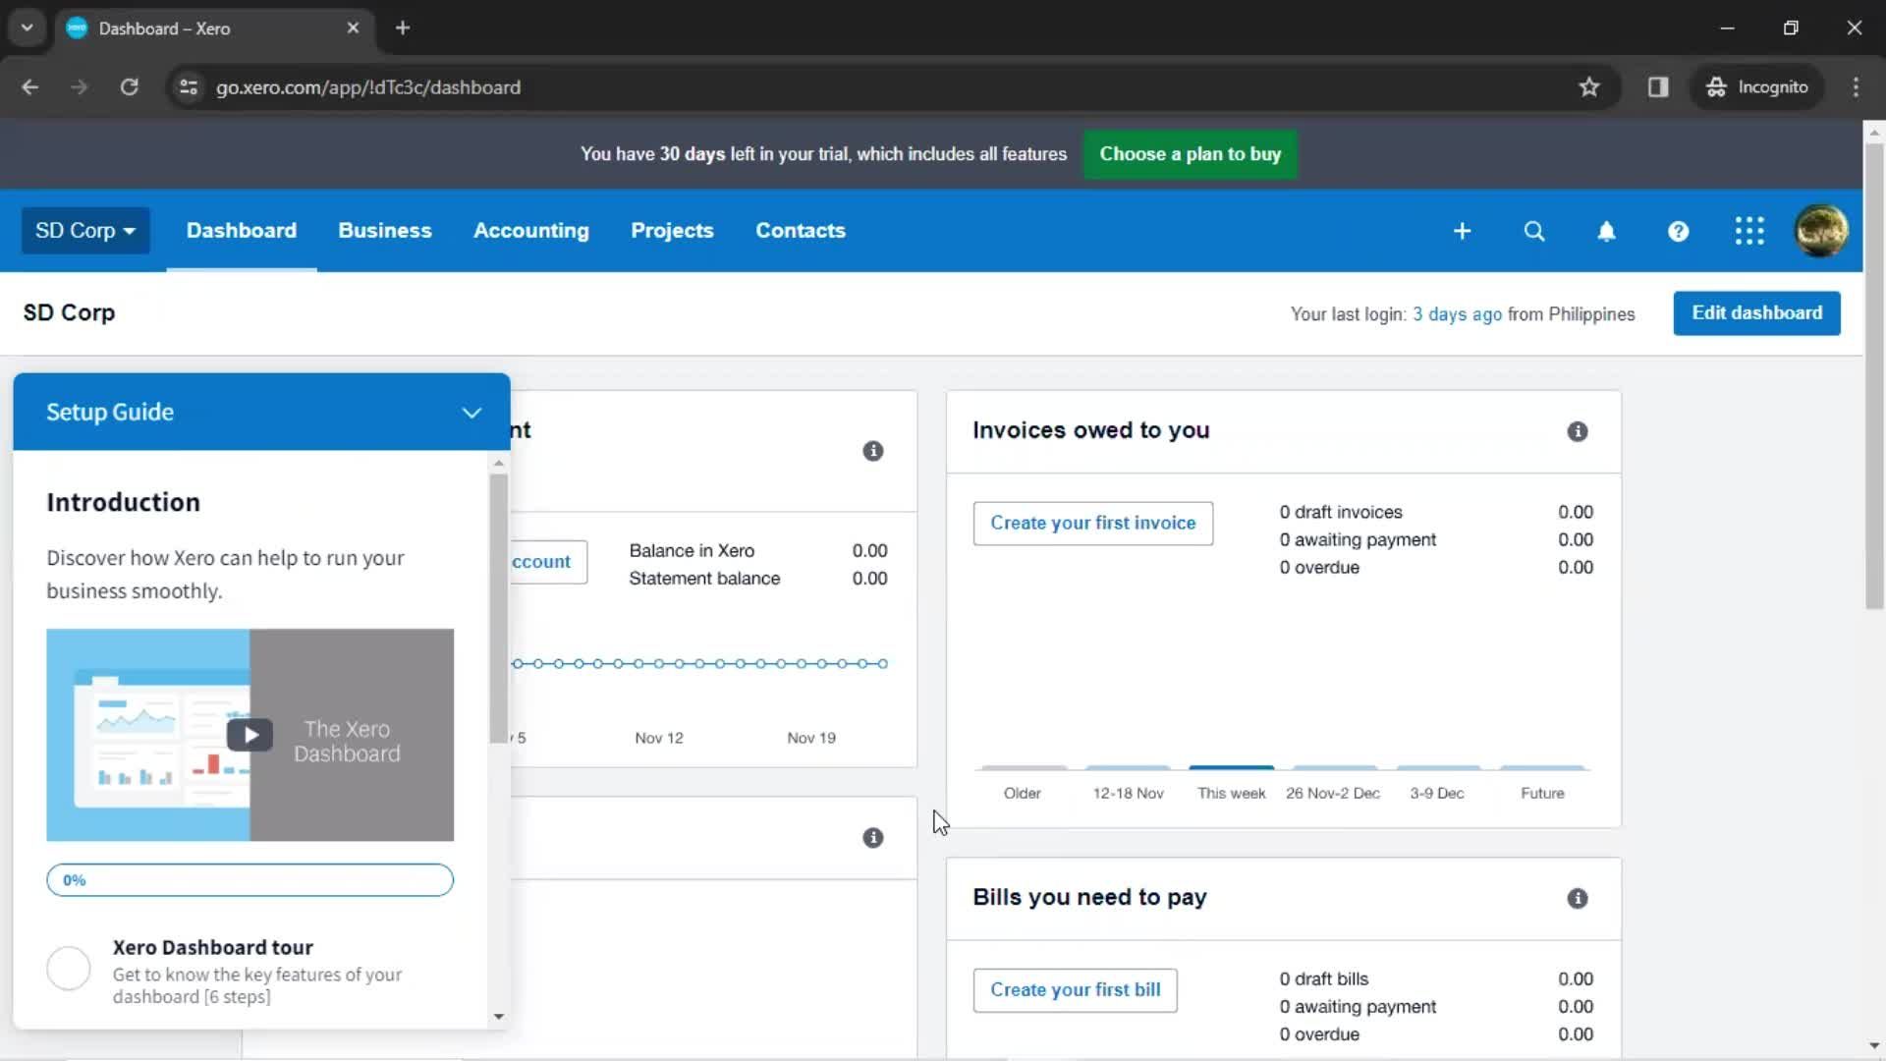Bookmark this page with the star icon
This screenshot has width=1886, height=1061.
coord(1589,86)
